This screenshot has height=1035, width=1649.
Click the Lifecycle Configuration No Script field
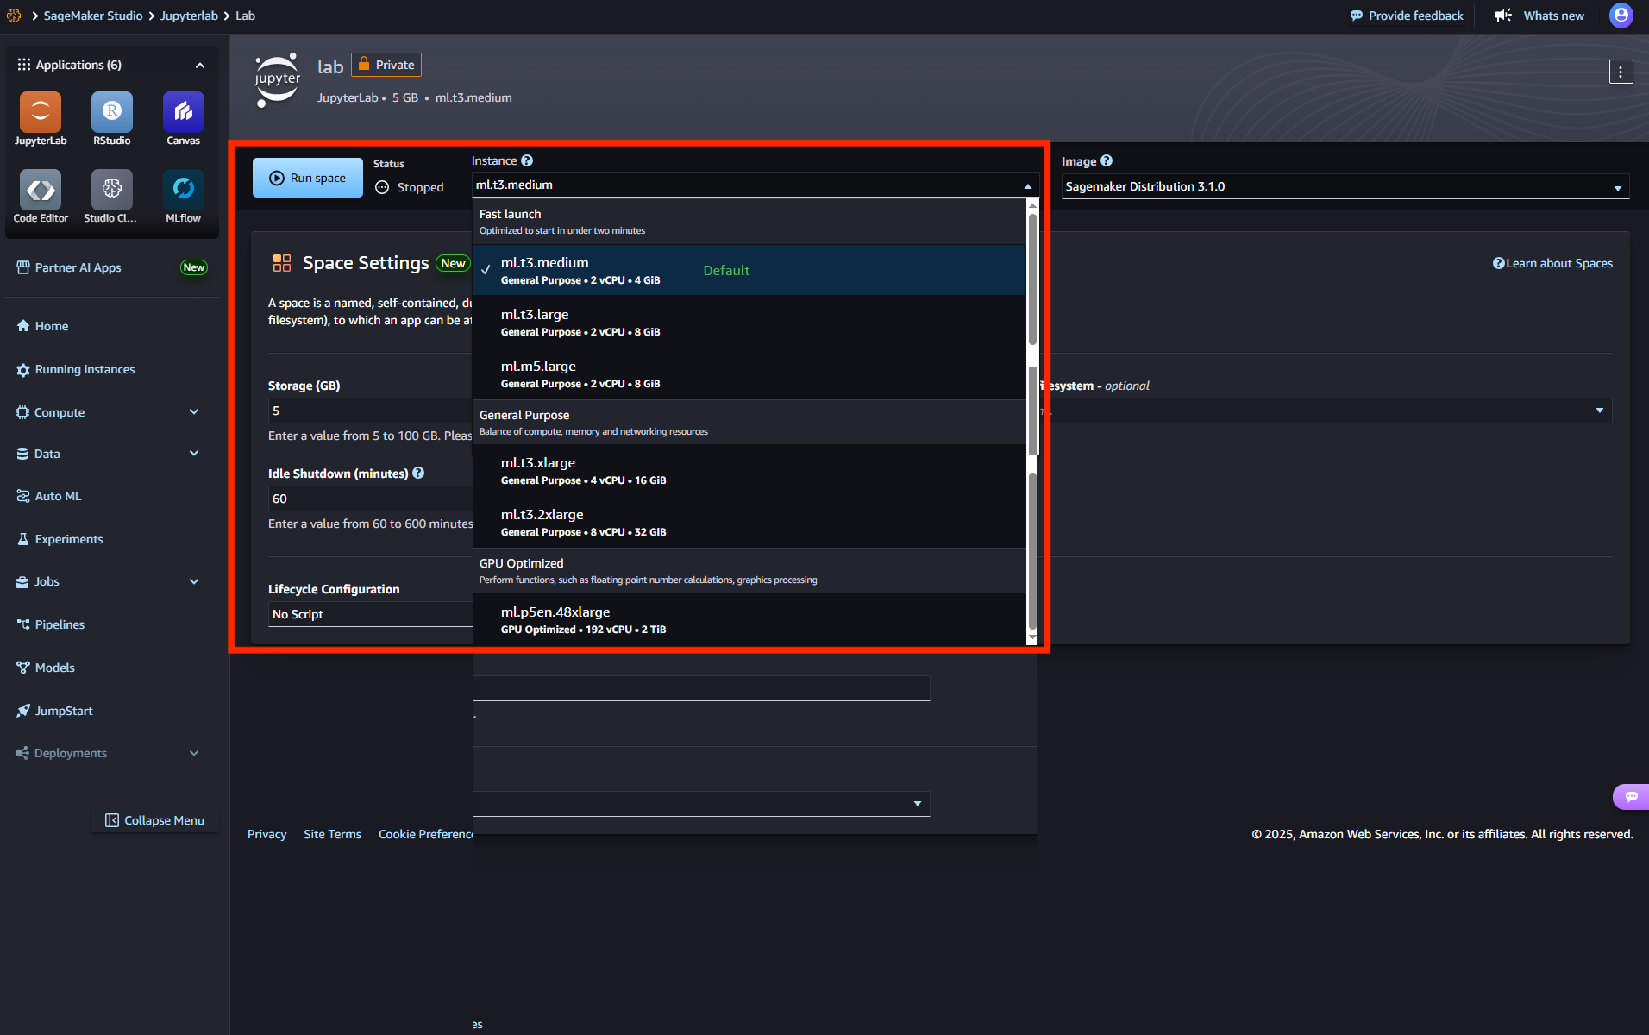(370, 614)
